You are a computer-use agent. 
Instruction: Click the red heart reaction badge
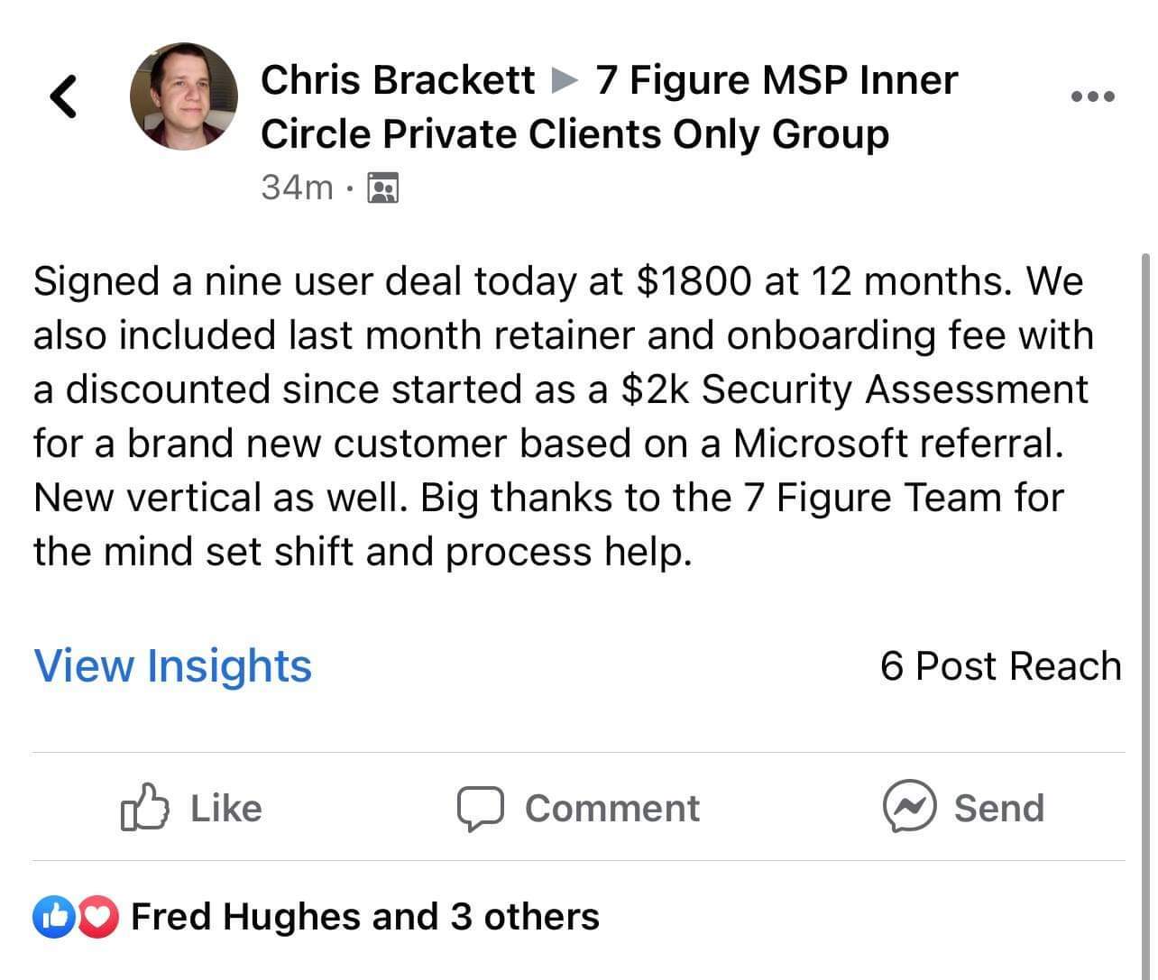pos(99,917)
